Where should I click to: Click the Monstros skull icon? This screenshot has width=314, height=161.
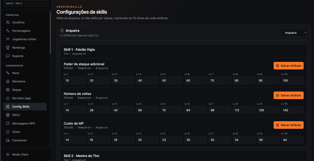[x=8, y=81]
